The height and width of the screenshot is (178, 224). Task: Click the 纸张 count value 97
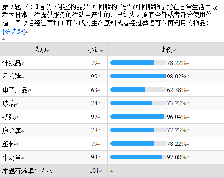coord(94,117)
